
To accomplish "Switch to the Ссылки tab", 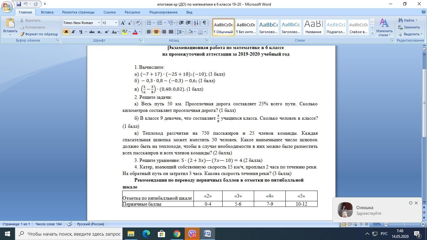I will [x=110, y=12].
